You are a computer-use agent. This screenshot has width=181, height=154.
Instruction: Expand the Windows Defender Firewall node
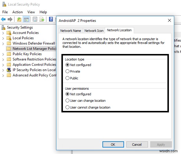coord(3,44)
